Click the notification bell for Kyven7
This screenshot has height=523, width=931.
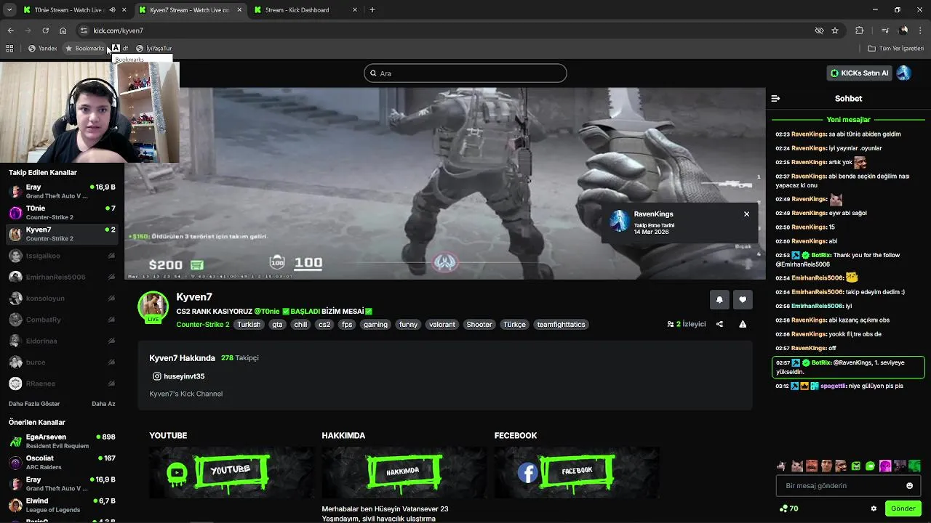tap(719, 299)
